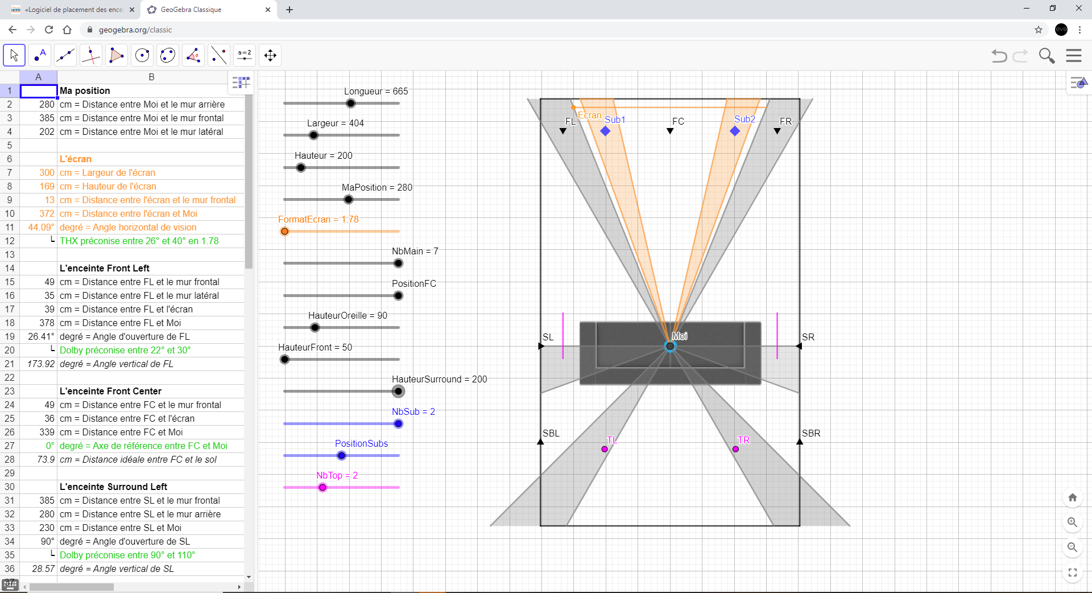This screenshot has height=593, width=1092.
Task: Select the Slider a=2 tool
Action: pos(245,55)
